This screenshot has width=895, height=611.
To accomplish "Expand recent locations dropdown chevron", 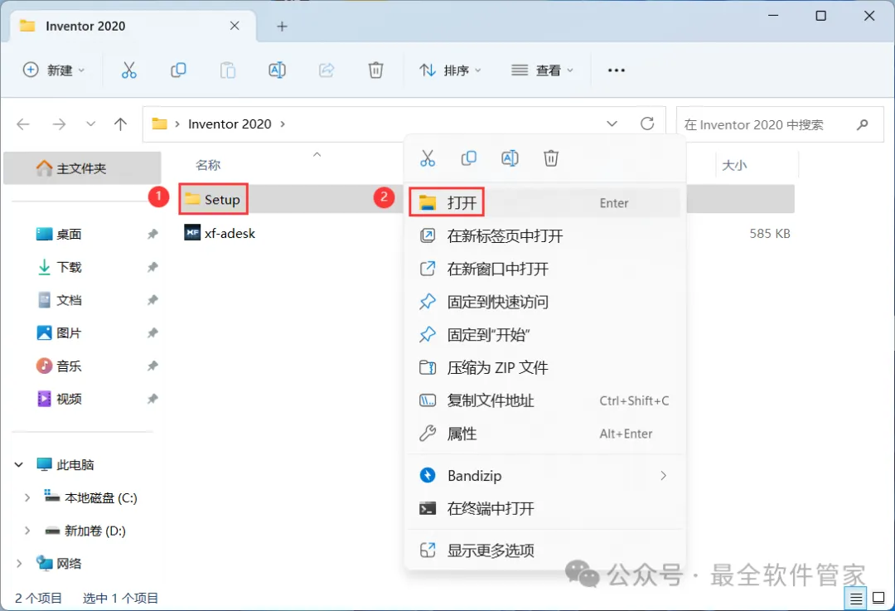I will coord(90,124).
